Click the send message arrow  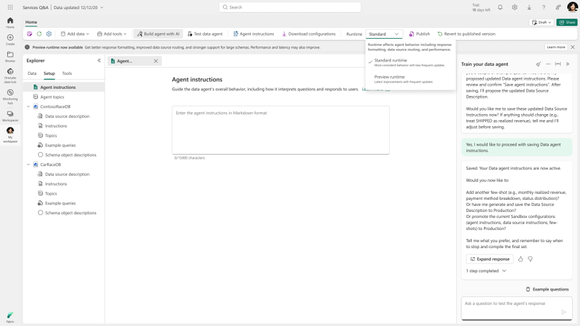564,312
